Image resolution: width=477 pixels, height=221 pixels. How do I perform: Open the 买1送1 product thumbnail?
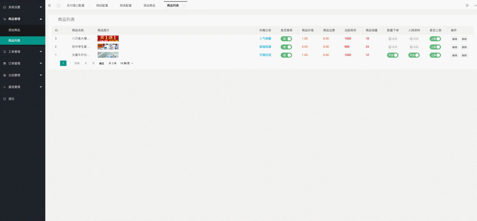(x=108, y=38)
